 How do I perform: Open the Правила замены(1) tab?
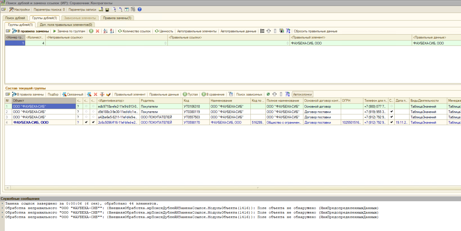pyautogui.click(x=117, y=18)
